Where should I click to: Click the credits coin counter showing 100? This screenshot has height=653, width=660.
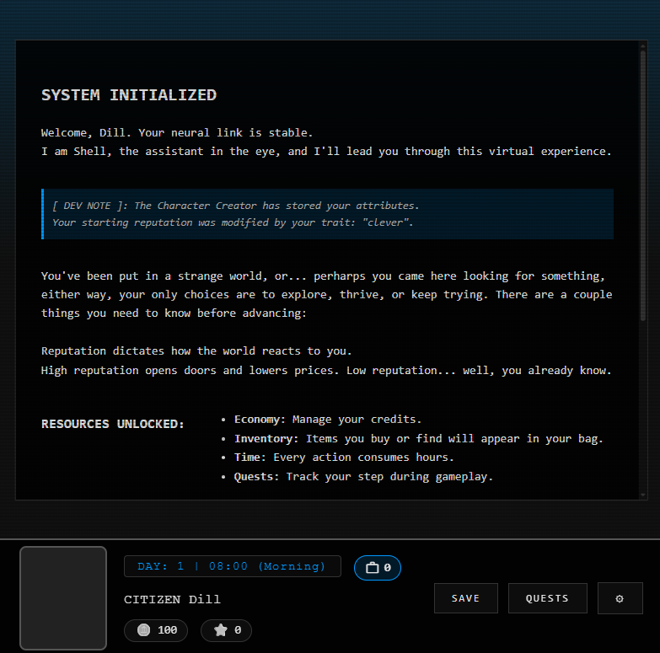point(156,630)
